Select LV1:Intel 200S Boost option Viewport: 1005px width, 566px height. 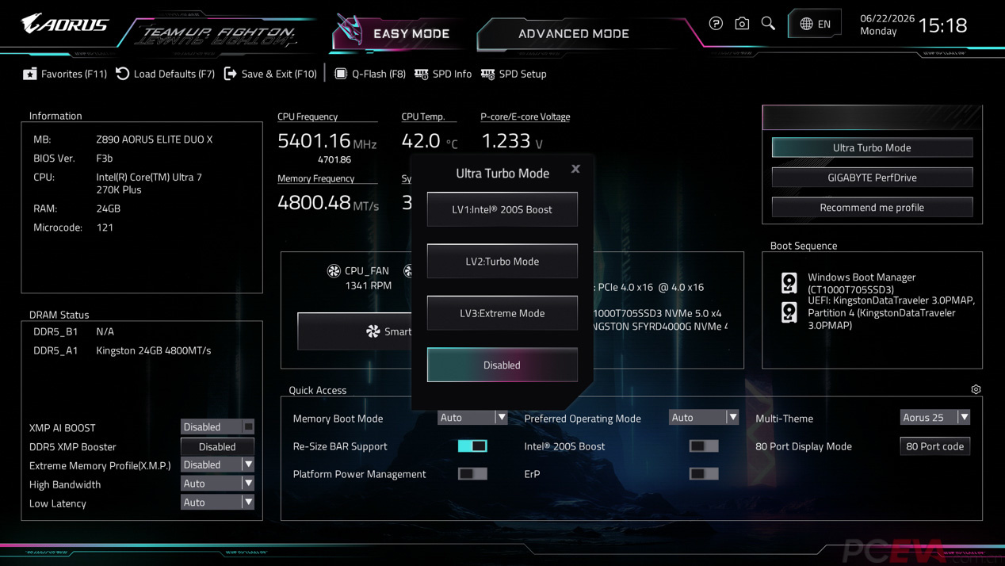502,209
